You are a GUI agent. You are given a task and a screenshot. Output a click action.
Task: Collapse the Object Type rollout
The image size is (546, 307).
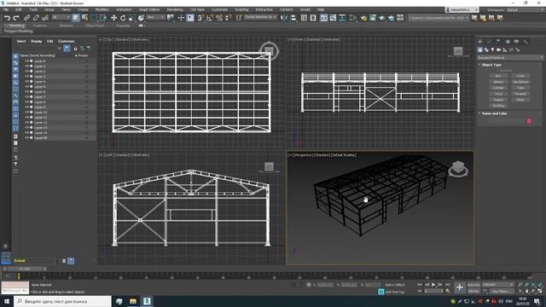491,65
